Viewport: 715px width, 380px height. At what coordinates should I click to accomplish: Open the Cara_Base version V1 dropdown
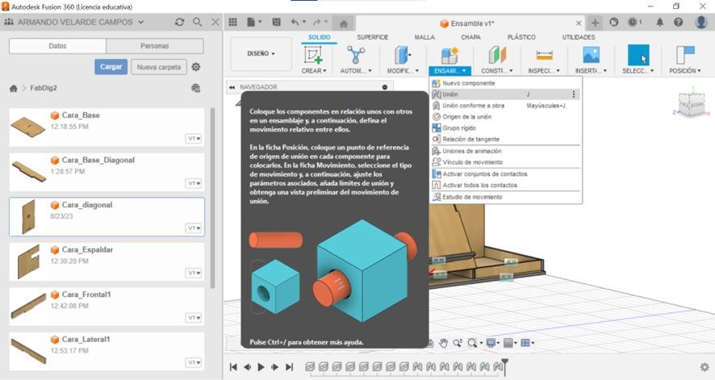coord(194,139)
